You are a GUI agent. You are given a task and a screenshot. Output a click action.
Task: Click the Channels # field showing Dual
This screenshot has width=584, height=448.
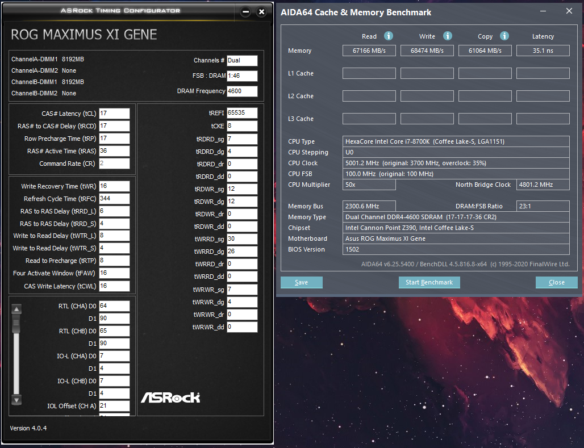point(242,60)
